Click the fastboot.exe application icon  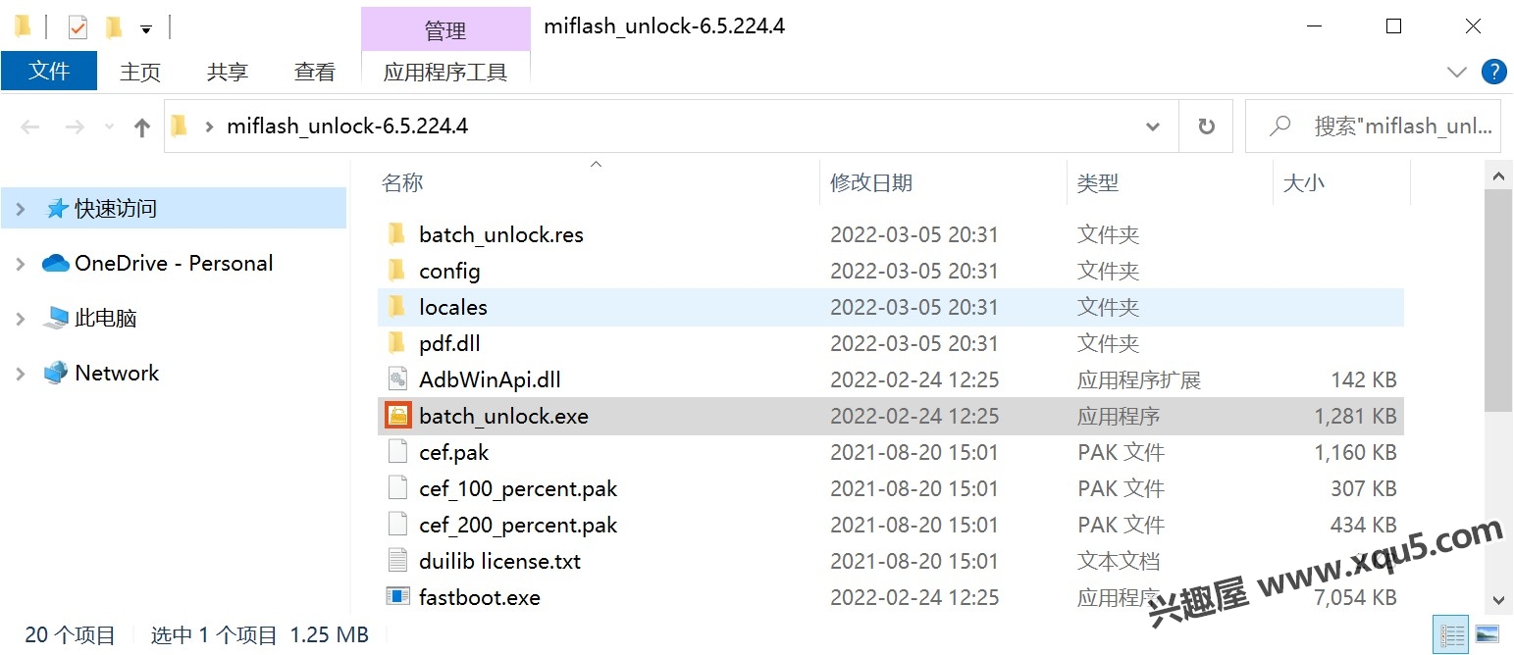[x=396, y=597]
